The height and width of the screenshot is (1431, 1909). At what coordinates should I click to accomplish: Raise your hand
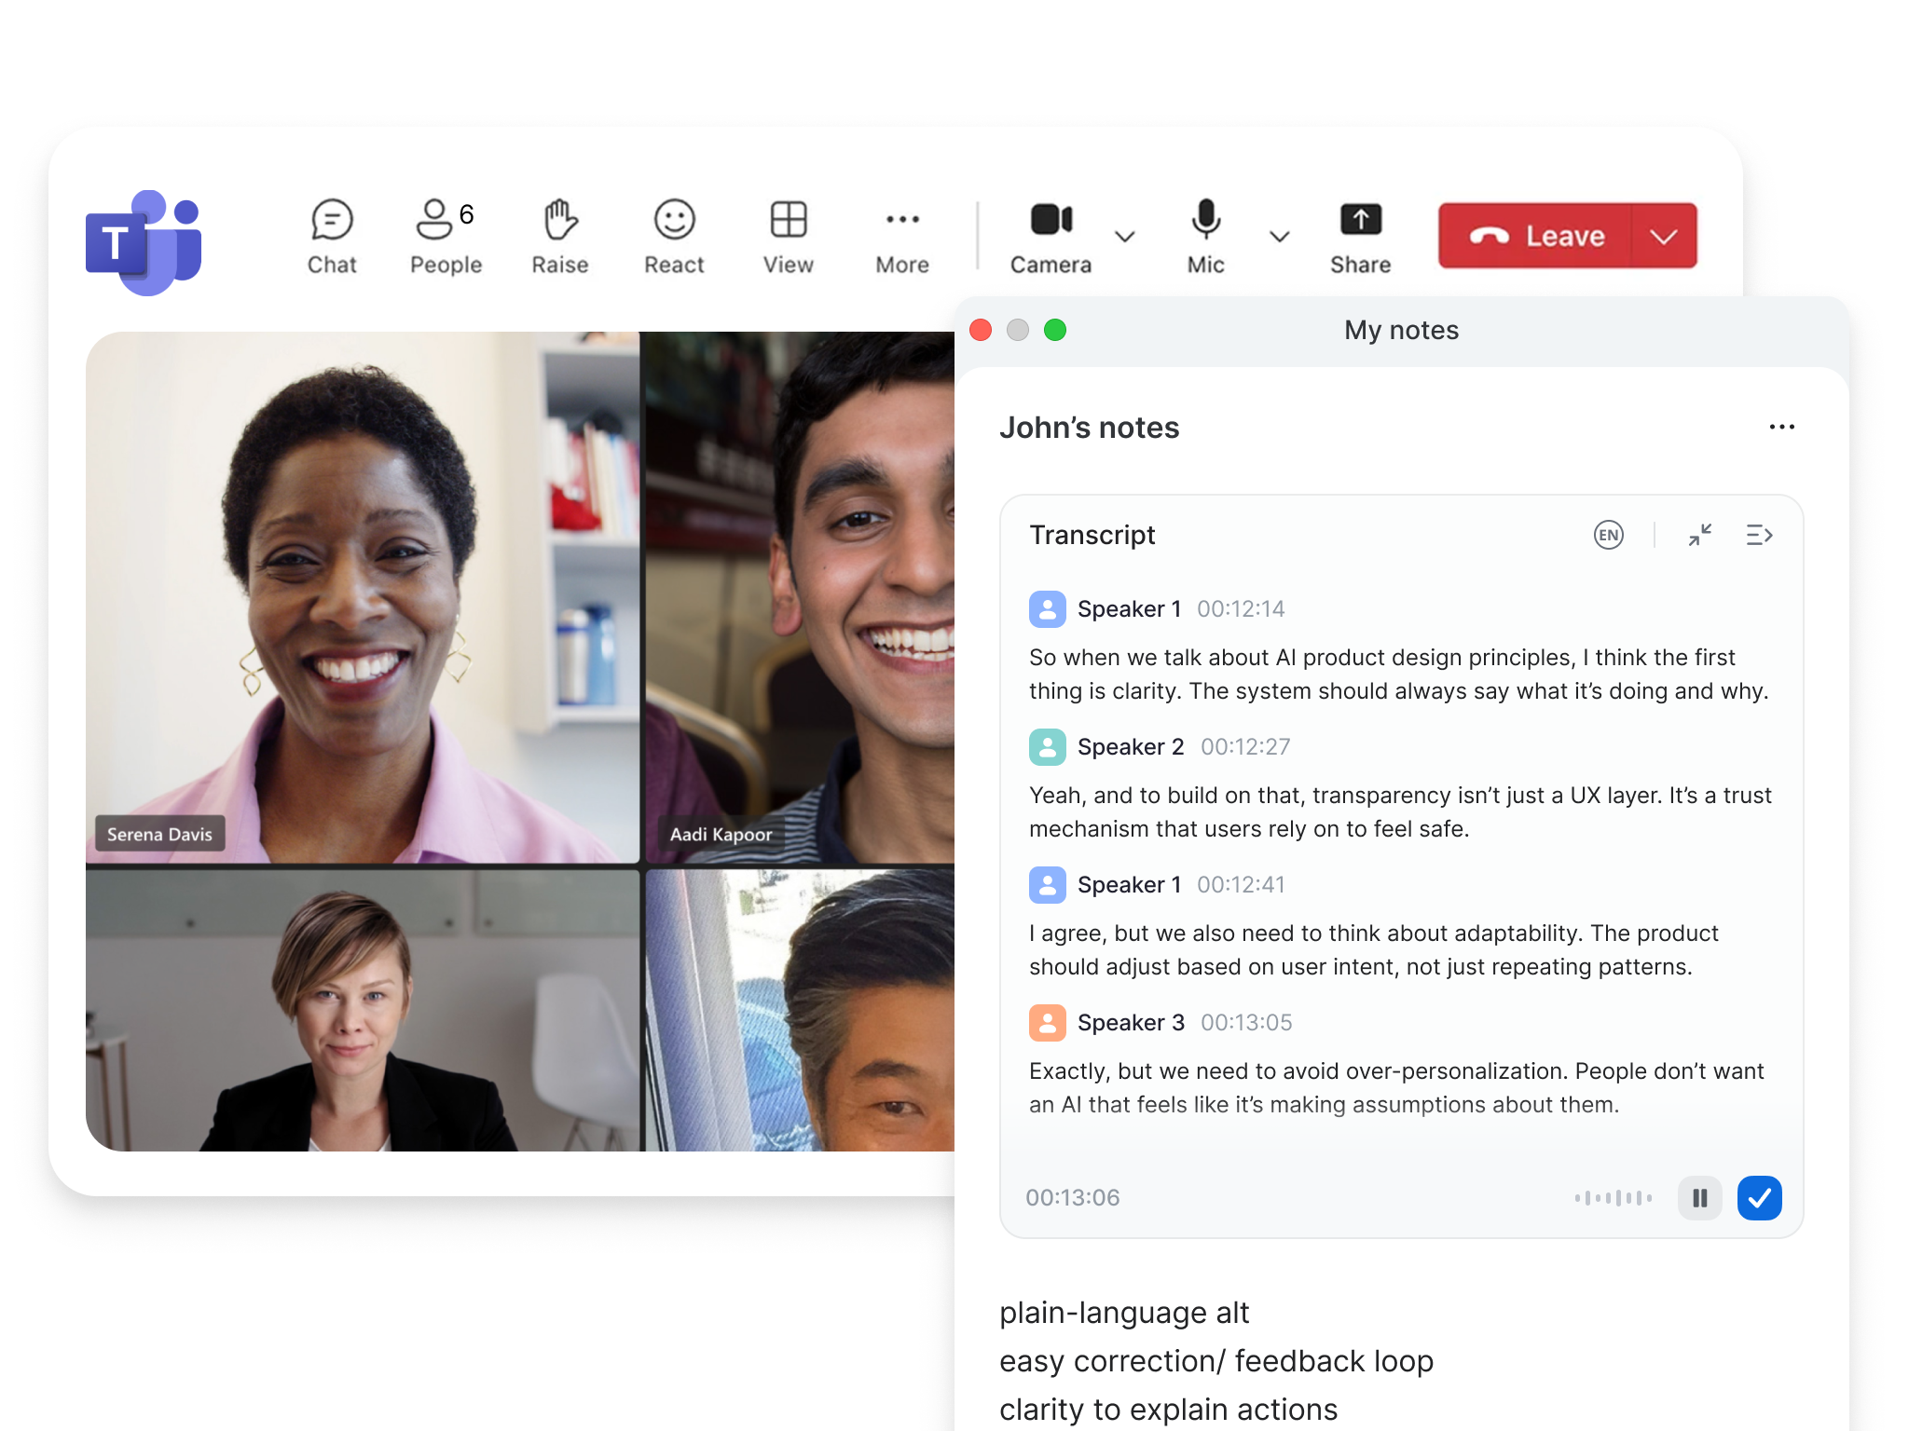[x=559, y=235]
